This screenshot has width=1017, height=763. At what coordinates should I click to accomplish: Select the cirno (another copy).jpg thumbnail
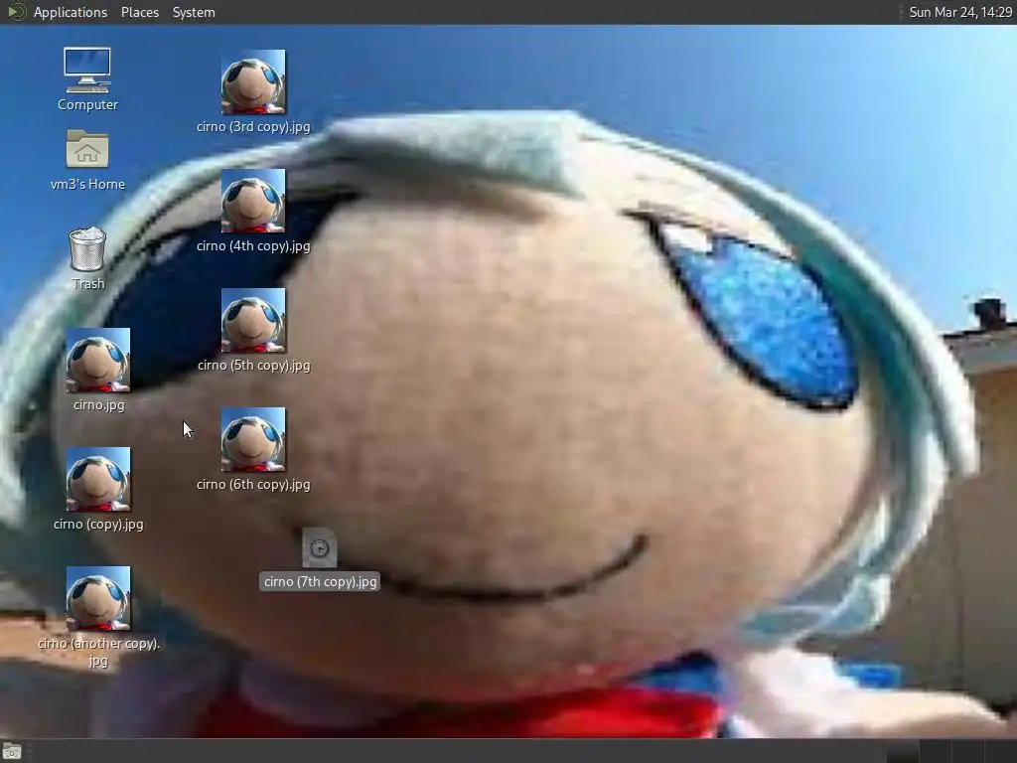98,599
